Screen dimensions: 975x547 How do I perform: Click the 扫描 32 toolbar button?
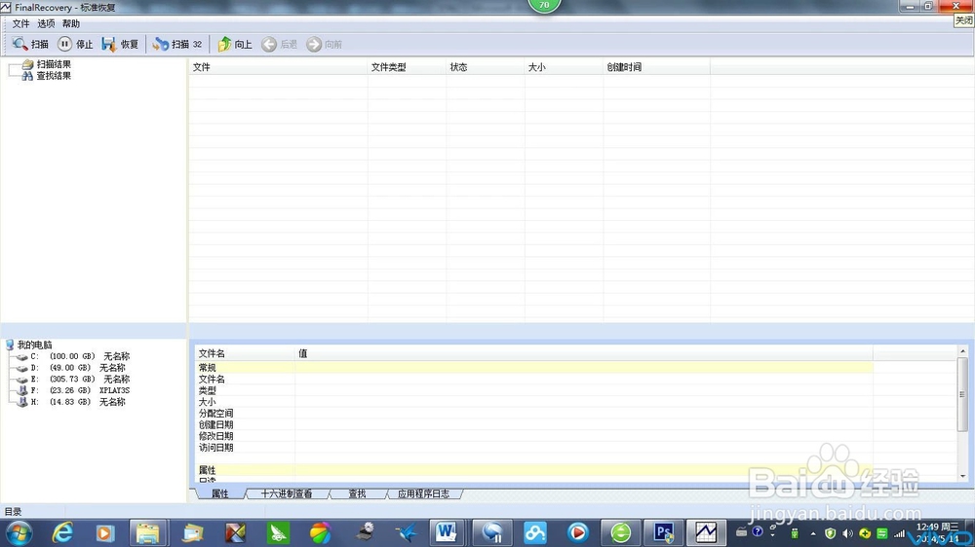177,44
